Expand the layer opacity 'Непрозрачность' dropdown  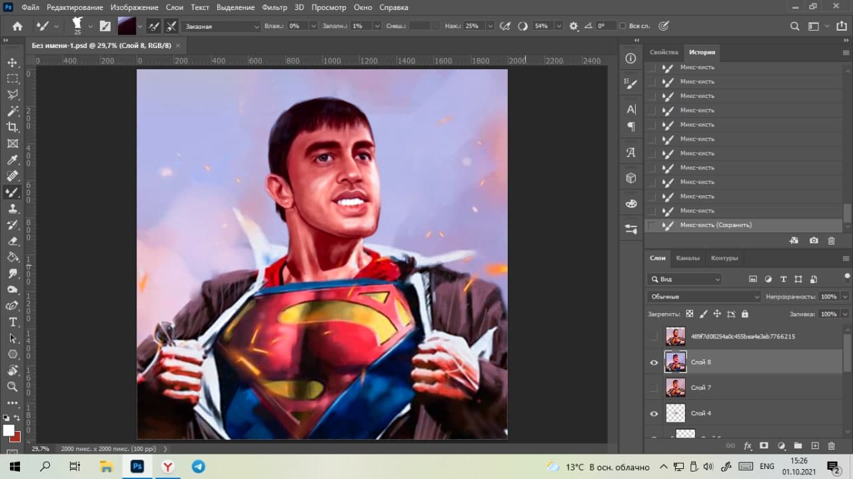[845, 296]
